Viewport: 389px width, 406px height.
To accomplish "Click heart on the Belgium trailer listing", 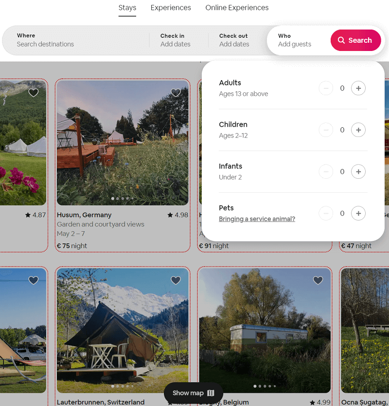I will click(318, 280).
